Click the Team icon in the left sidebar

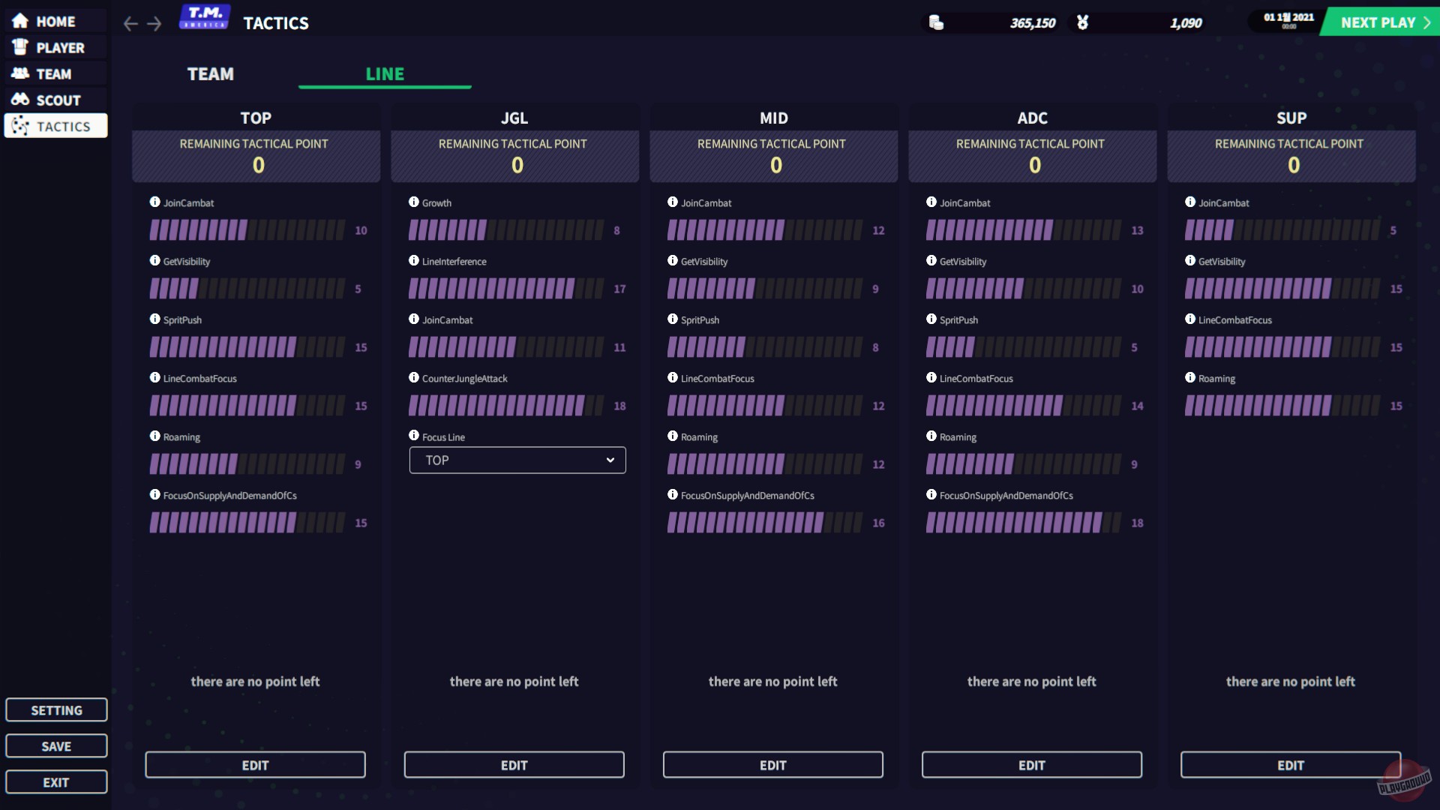19,73
